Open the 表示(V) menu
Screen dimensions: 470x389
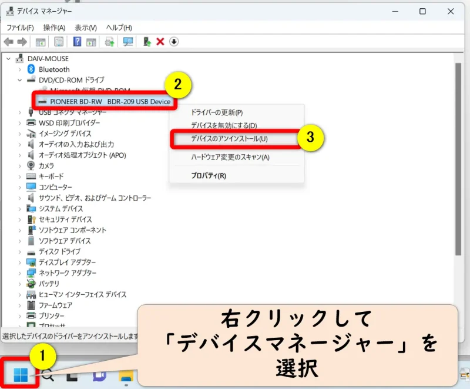(x=86, y=28)
